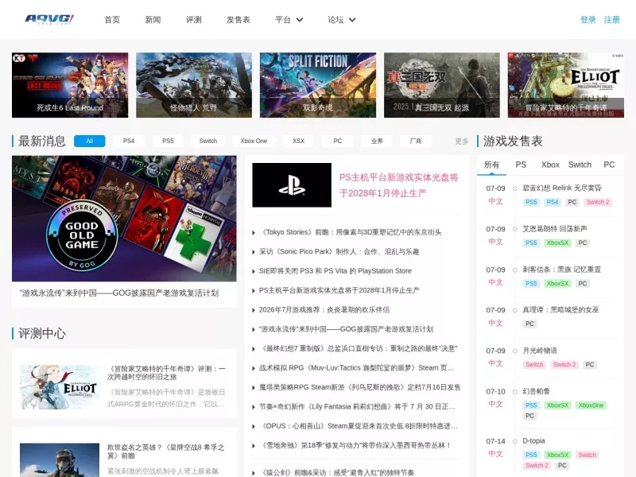Filter news by 业界
This screenshot has height=477, width=636.
[377, 141]
